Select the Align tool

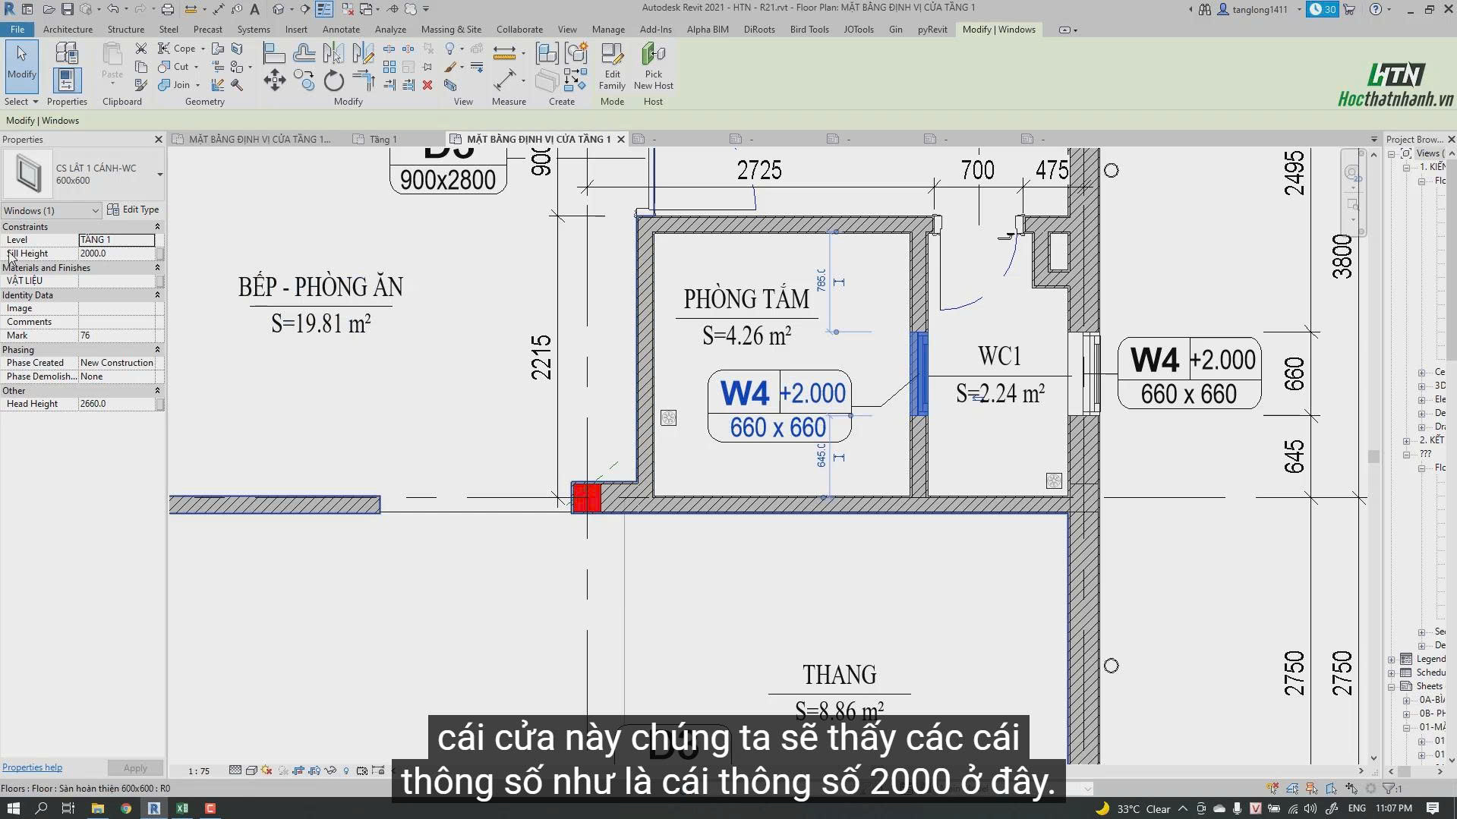tap(274, 53)
